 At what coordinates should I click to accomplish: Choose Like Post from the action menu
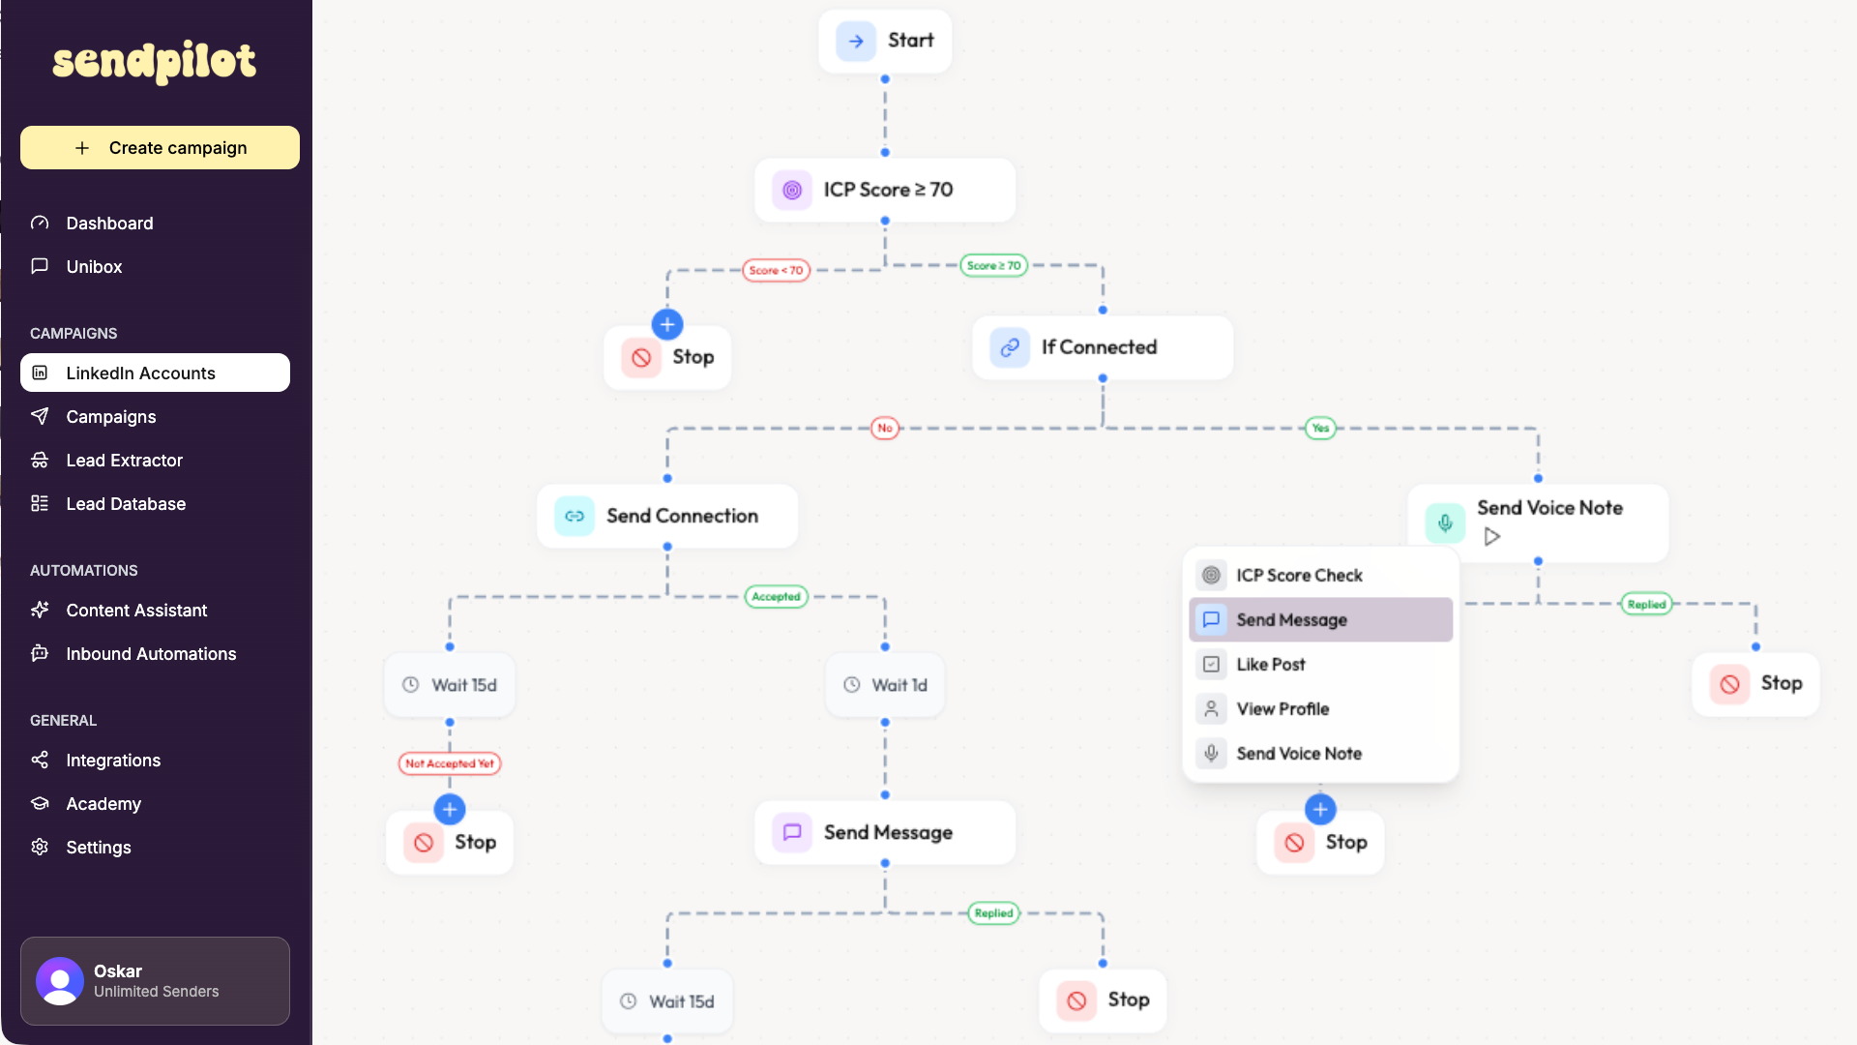(x=1270, y=664)
